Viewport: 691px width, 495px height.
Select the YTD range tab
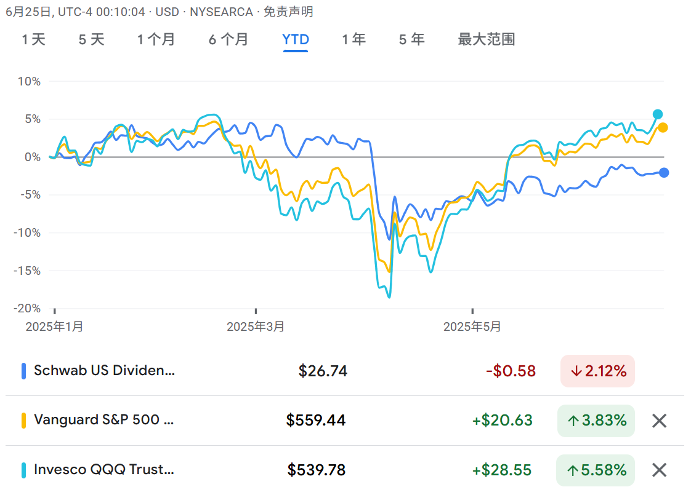tap(295, 39)
